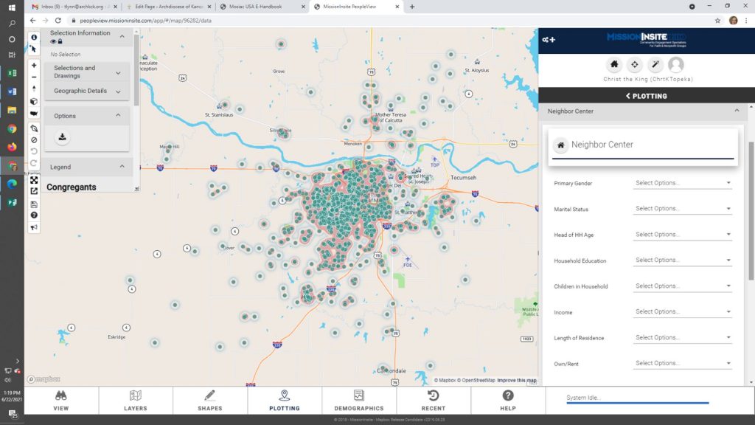This screenshot has height=425, width=755.
Task: Click the undo arrow in map toolbar
Action: pyautogui.click(x=34, y=151)
